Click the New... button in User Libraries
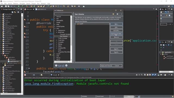Image resolution: width=174 pixels, height=98 pixels. (116, 24)
